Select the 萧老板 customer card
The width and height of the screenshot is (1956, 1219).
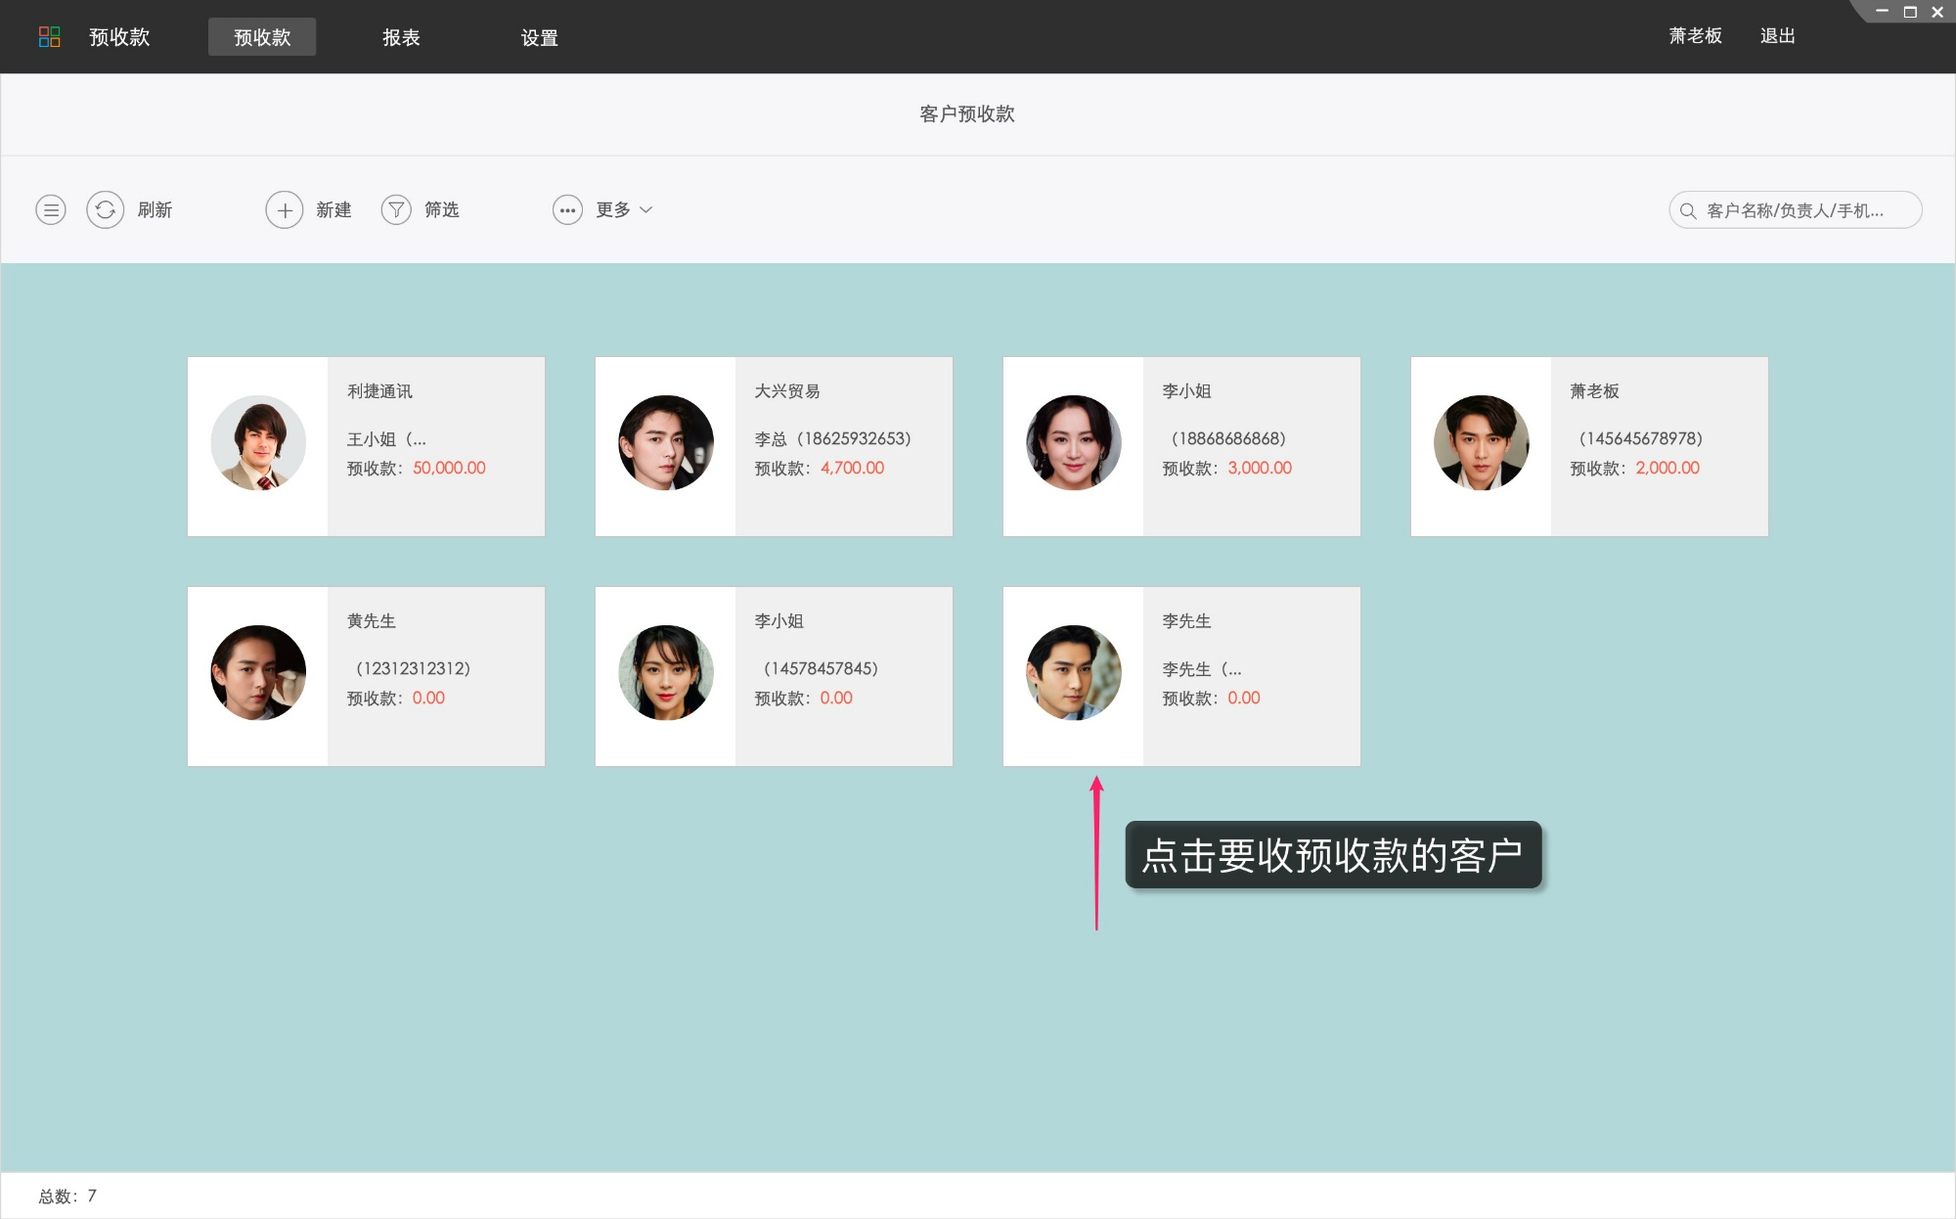tap(1588, 445)
